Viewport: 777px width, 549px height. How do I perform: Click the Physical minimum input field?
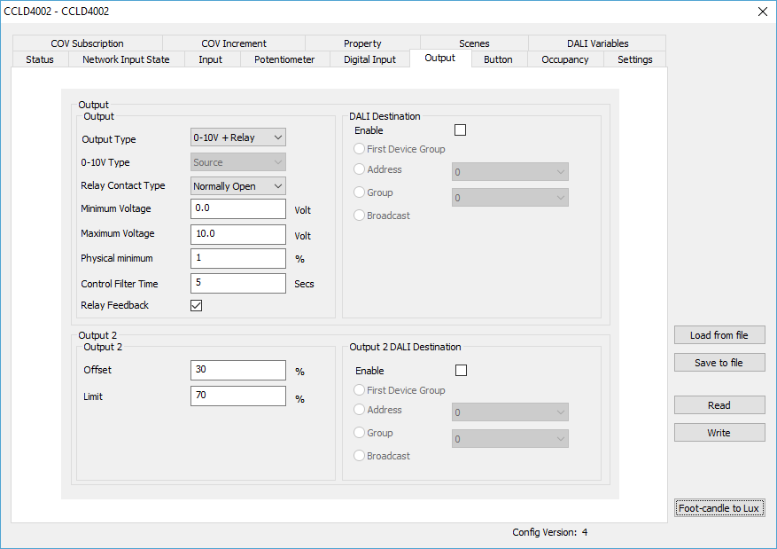pos(237,258)
